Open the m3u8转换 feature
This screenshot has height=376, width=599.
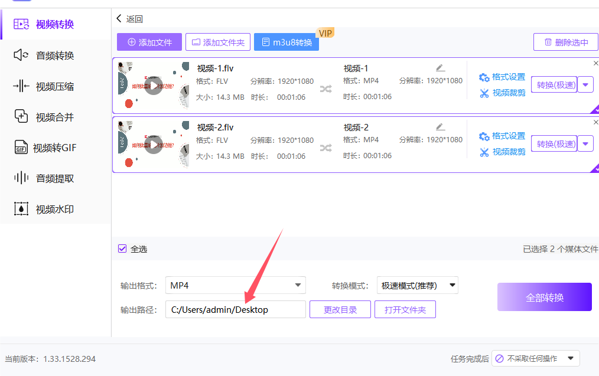287,42
